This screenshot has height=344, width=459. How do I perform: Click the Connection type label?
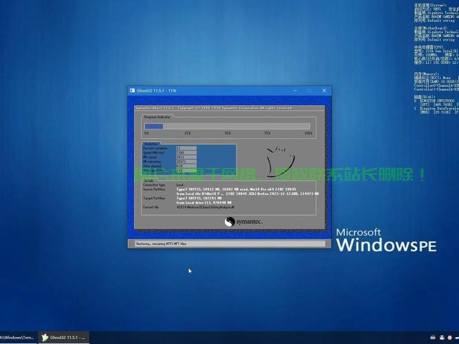[x=154, y=185]
